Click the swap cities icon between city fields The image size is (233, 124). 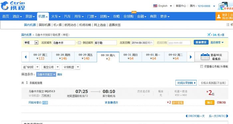[79, 43]
